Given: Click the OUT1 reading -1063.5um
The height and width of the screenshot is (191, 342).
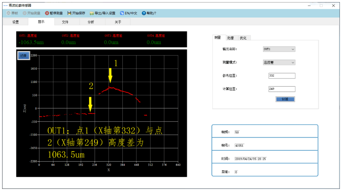Looking at the screenshot, I should pyautogui.click(x=31, y=42).
